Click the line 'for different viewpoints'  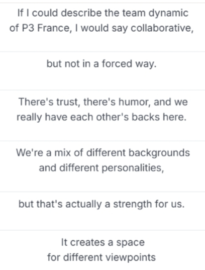101,257
